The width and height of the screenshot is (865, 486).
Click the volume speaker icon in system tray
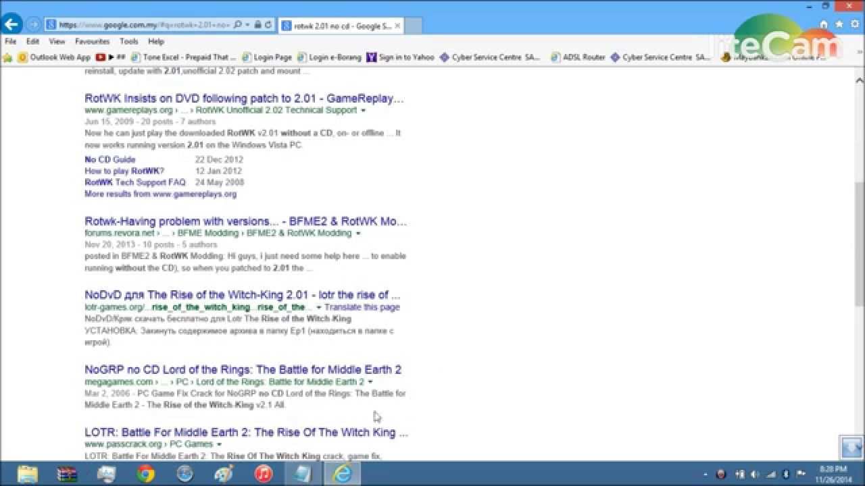pos(754,474)
